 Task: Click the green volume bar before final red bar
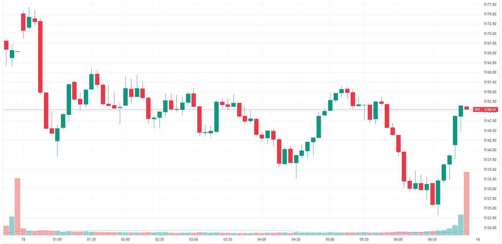(461, 225)
